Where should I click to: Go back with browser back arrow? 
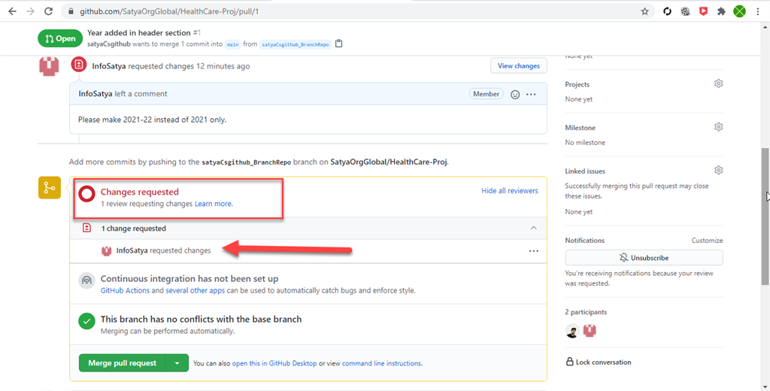click(12, 11)
